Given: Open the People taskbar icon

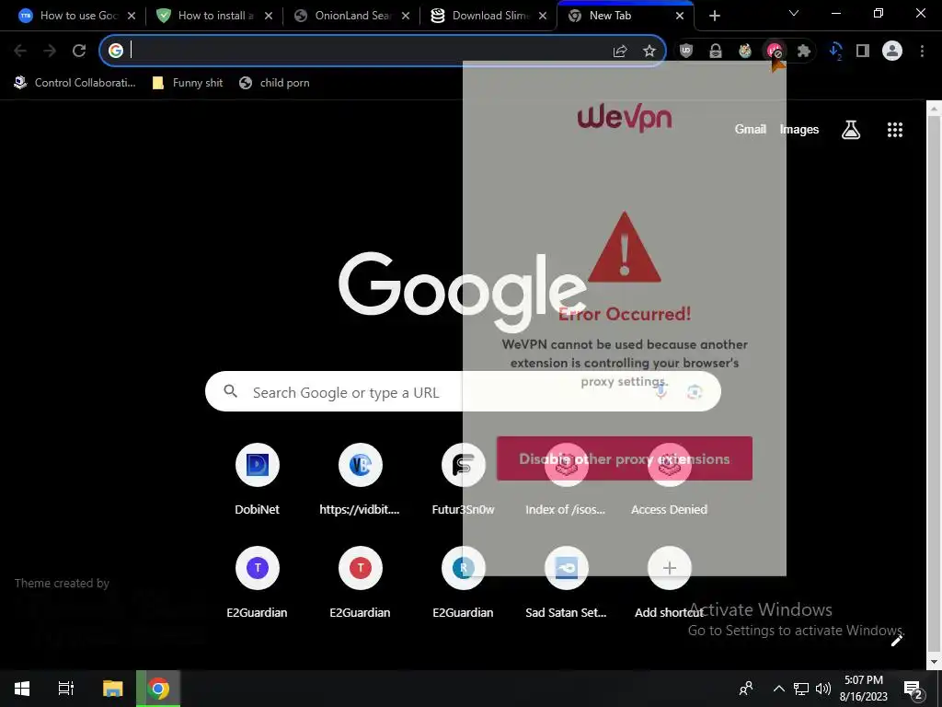Looking at the screenshot, I should click(746, 689).
